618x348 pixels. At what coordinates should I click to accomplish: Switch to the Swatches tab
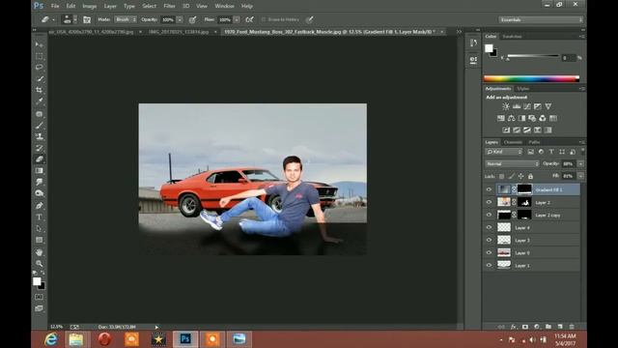(x=512, y=37)
